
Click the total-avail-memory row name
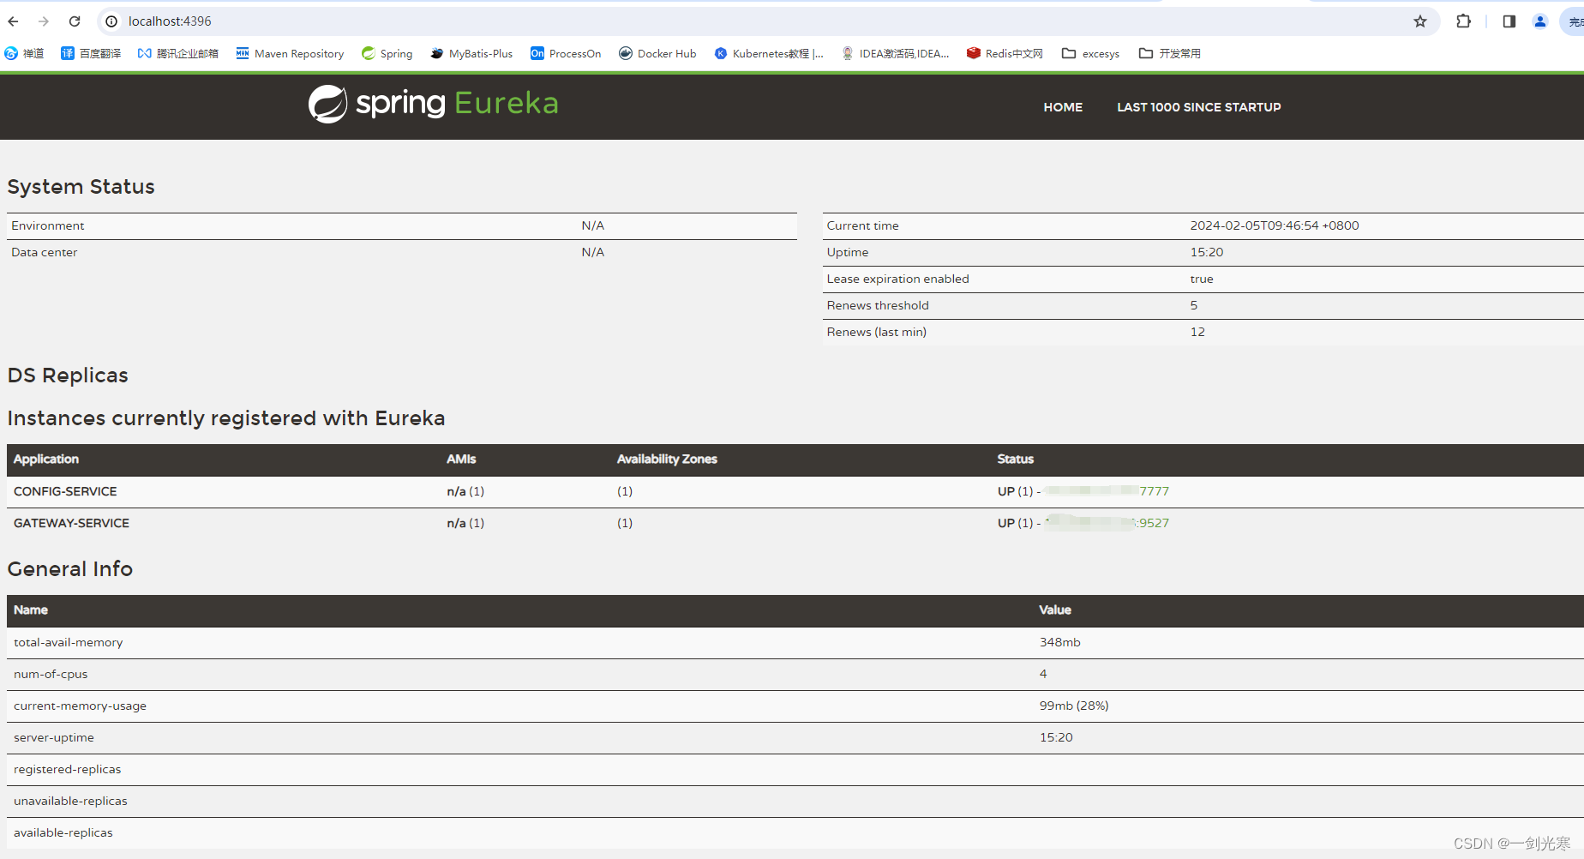coord(68,642)
